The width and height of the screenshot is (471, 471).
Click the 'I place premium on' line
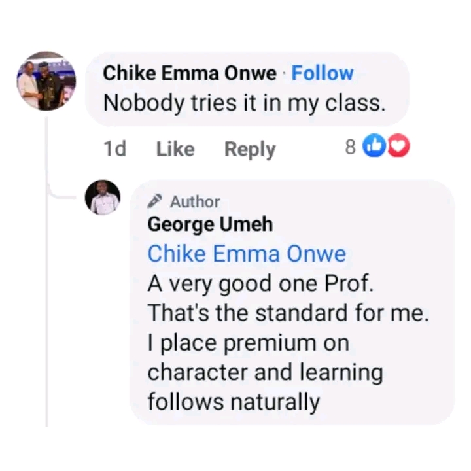tap(248, 342)
